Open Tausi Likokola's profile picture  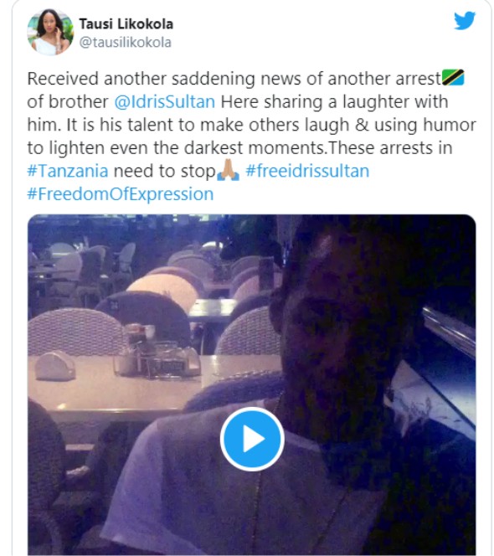(x=50, y=33)
